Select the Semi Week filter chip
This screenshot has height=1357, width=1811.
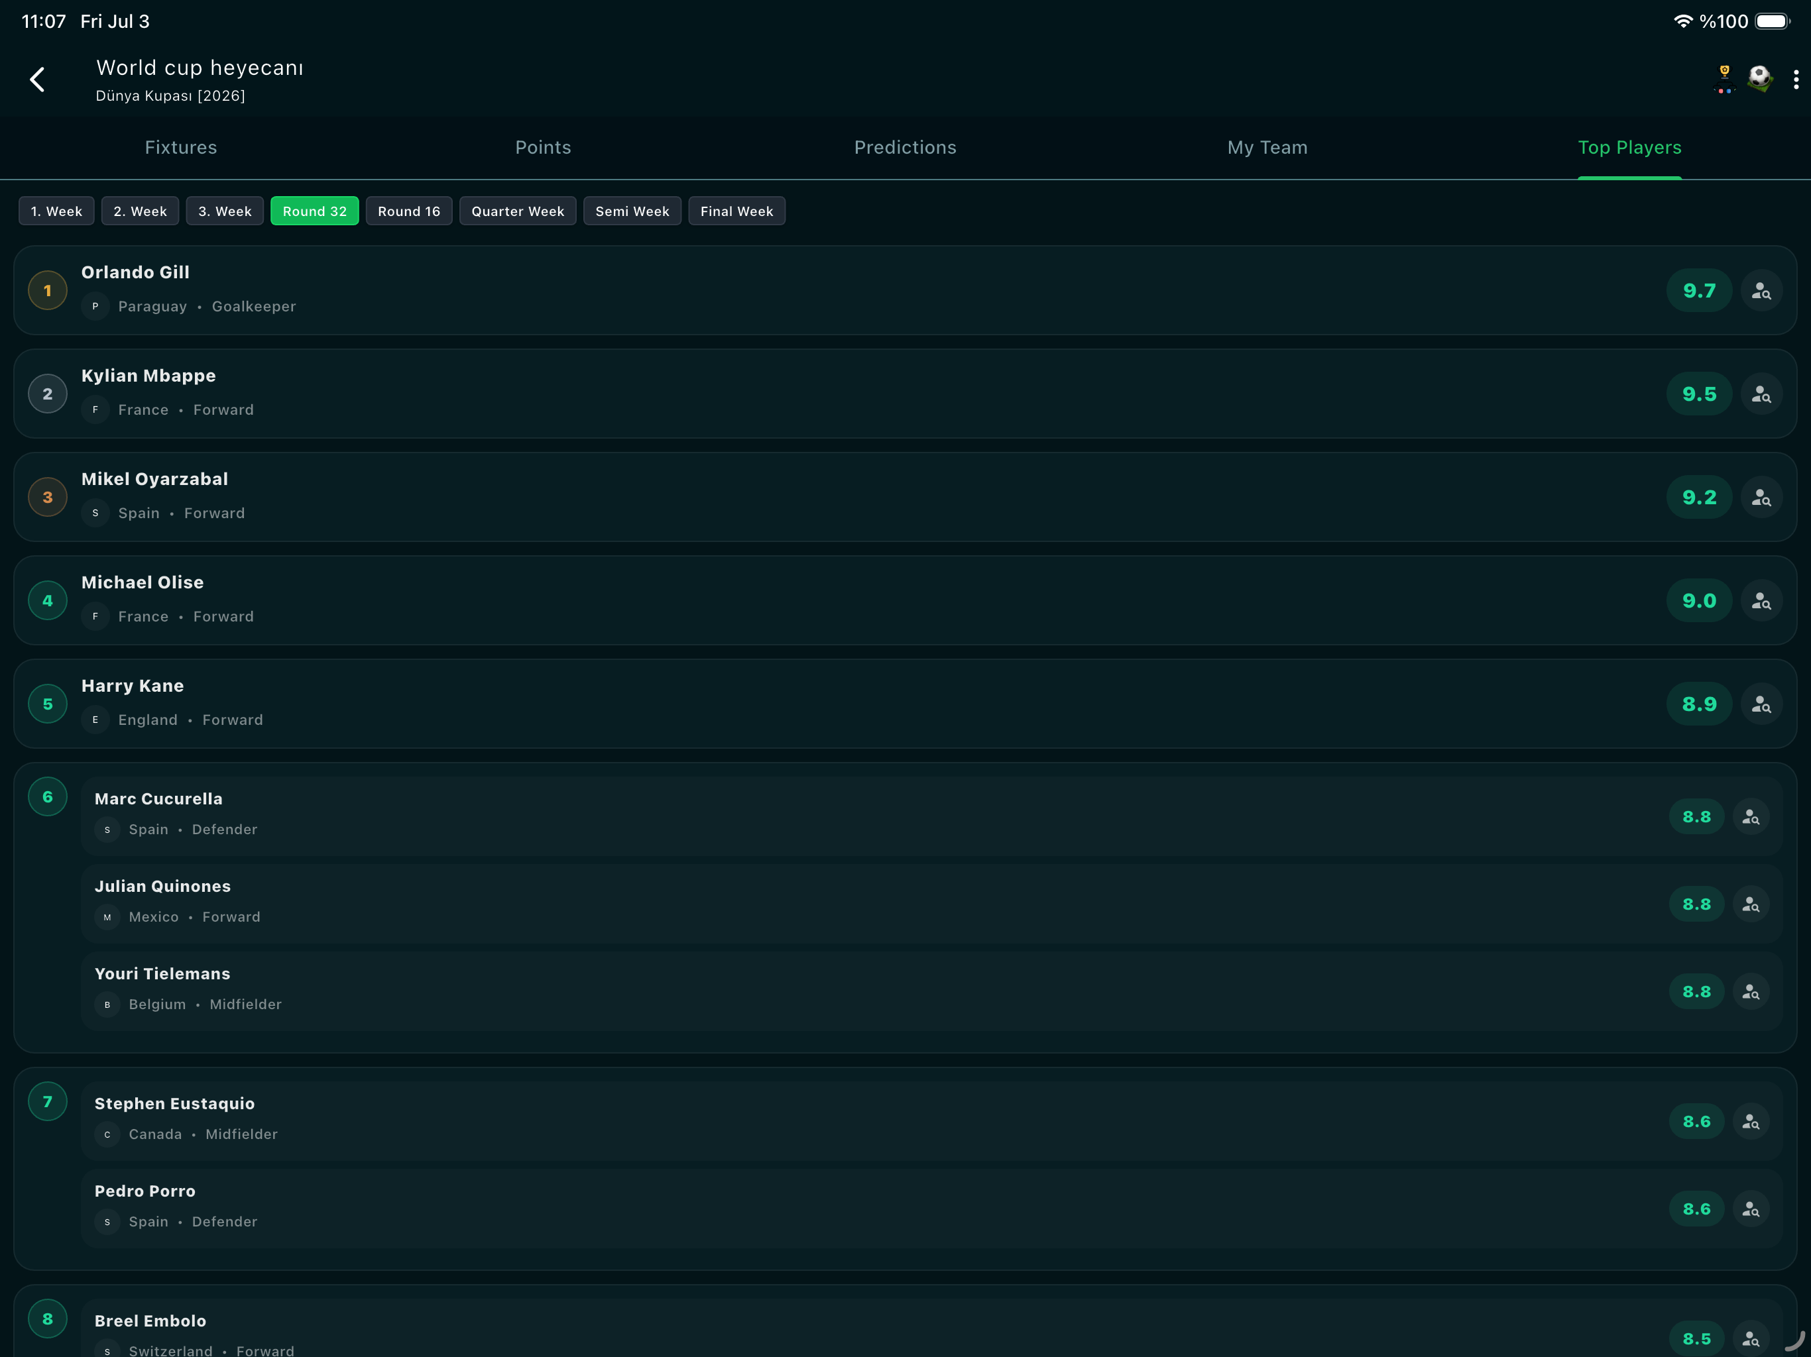(632, 211)
